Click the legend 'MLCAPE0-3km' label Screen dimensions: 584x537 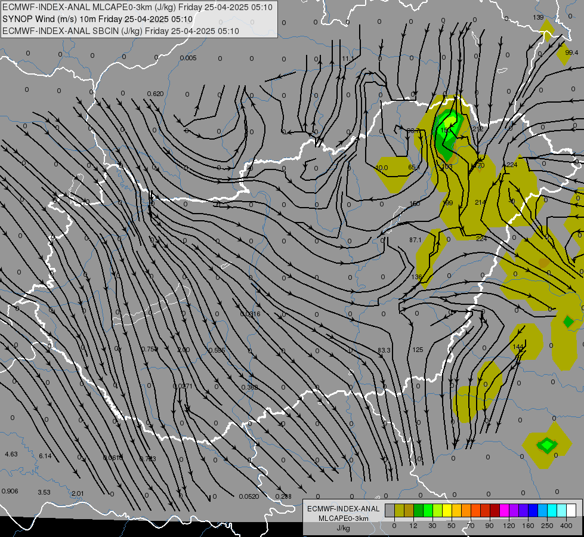pos(344,519)
